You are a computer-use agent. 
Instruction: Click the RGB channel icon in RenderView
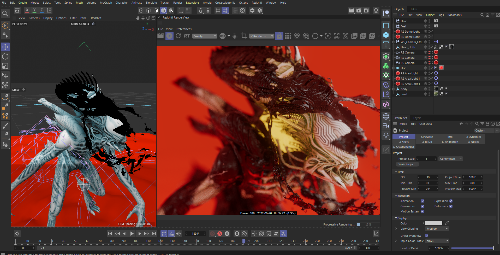click(222, 36)
